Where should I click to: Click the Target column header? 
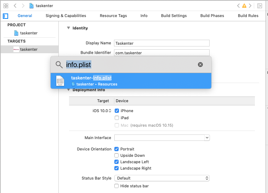click(x=103, y=101)
